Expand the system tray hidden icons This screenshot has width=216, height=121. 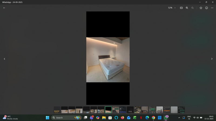(179, 118)
